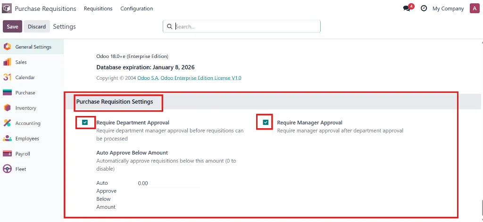The image size is (483, 222).
Task: Click 'Odoo 18.0+e (Enterprise Edition)' text
Action: pos(132,57)
